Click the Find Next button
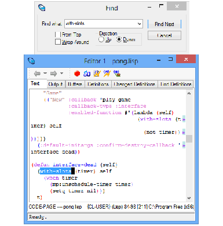Image resolution: width=223 pixels, height=226 pixels. [164, 24]
